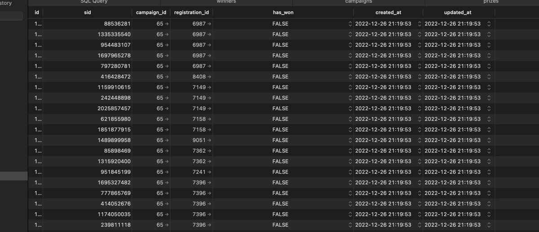Click created_at stepper for sid 85898469
The width and height of the screenshot is (539, 232).
[x=420, y=151]
